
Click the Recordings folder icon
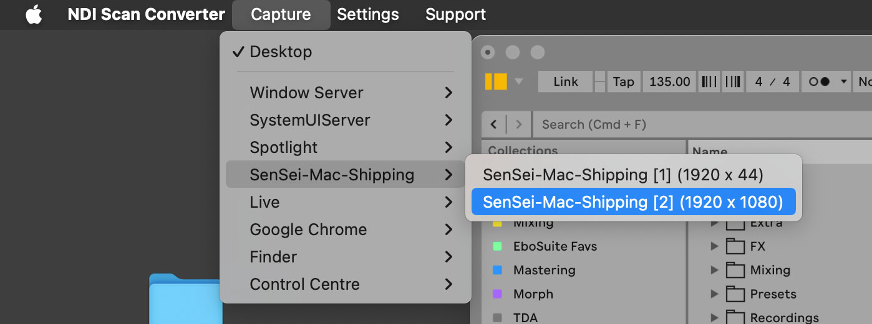pos(736,318)
